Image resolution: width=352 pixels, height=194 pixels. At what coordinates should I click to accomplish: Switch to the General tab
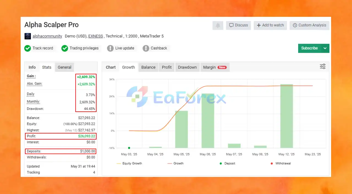click(x=65, y=67)
